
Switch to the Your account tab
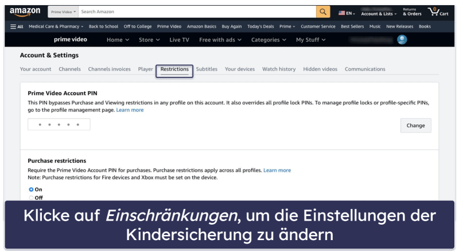[36, 69]
